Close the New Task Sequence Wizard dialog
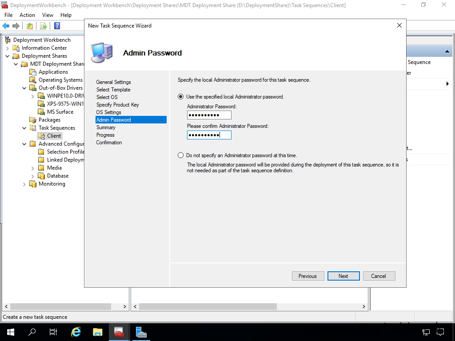 tap(399, 25)
